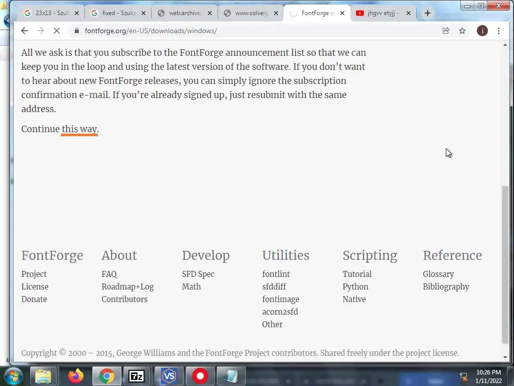This screenshot has height=386, width=514.
Task: Open the Math link
Action: point(191,286)
